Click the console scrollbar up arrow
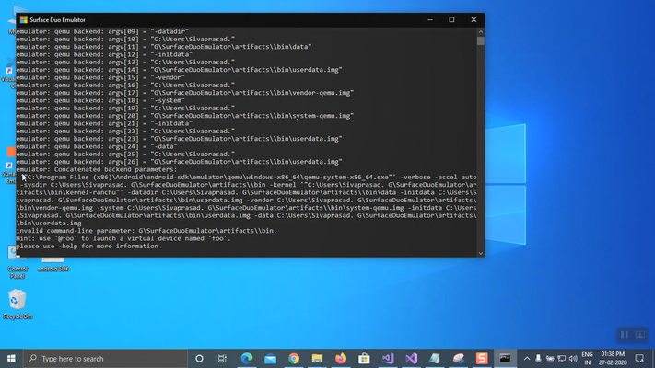 pyautogui.click(x=480, y=31)
